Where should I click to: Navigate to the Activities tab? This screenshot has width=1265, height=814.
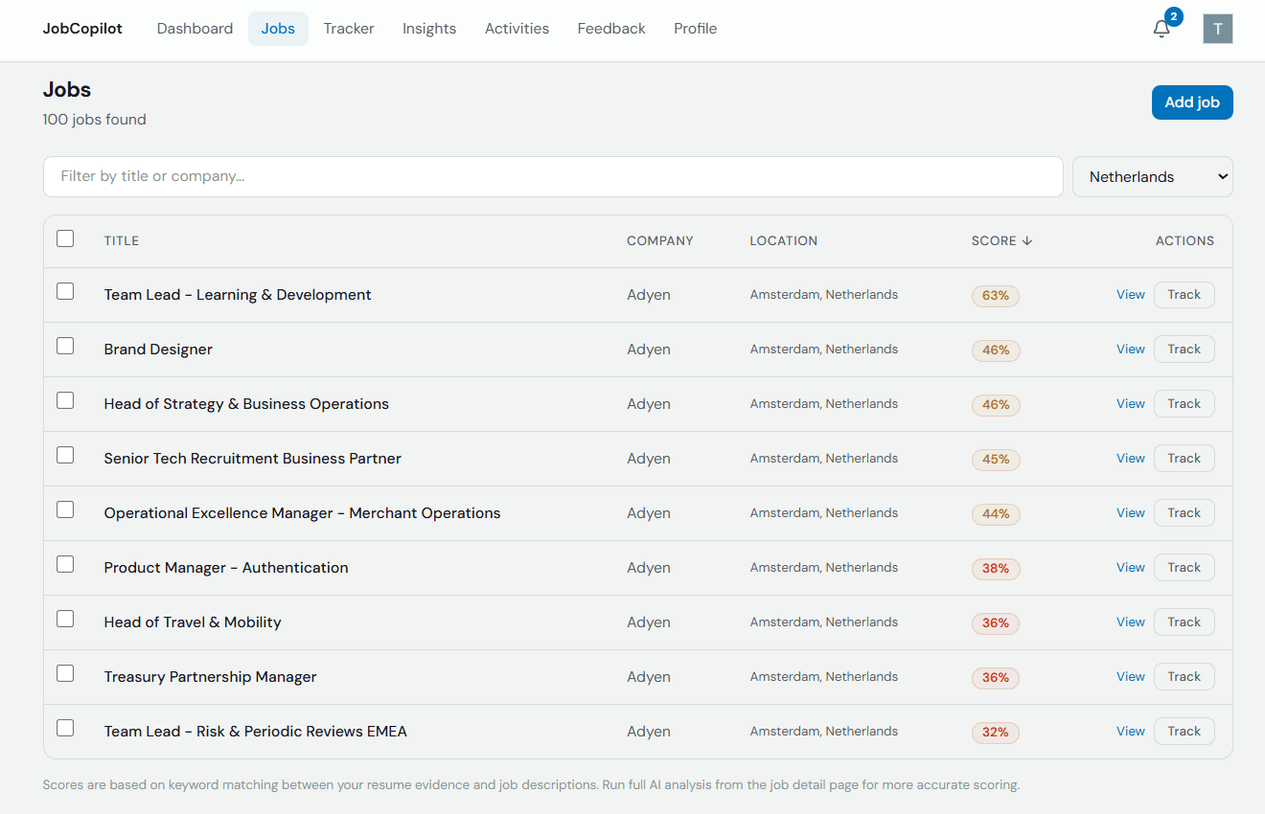(x=517, y=29)
